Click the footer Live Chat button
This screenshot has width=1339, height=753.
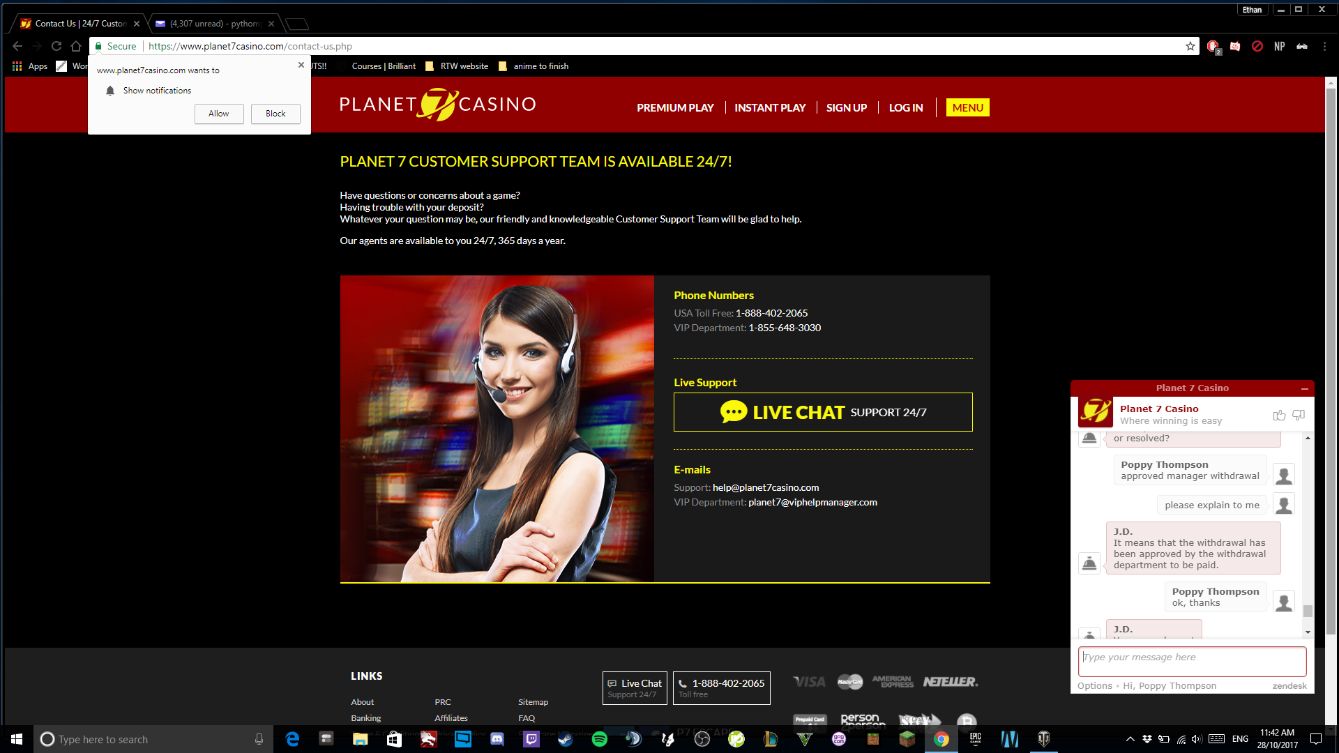[x=635, y=688]
